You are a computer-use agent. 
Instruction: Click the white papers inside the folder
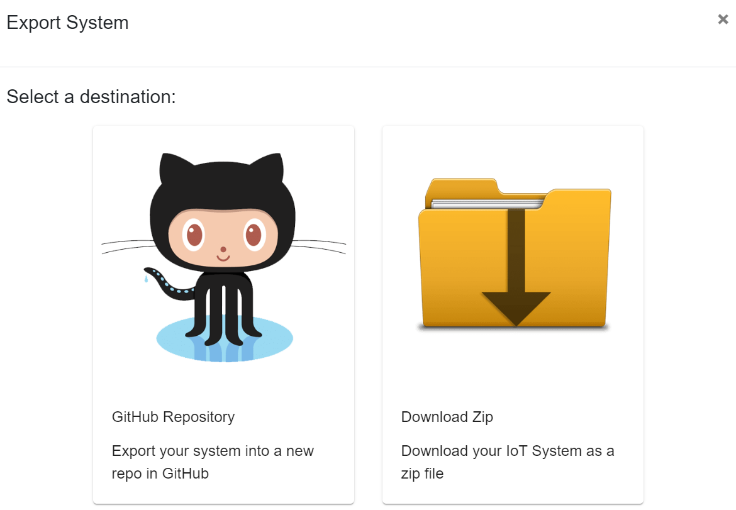(x=488, y=204)
